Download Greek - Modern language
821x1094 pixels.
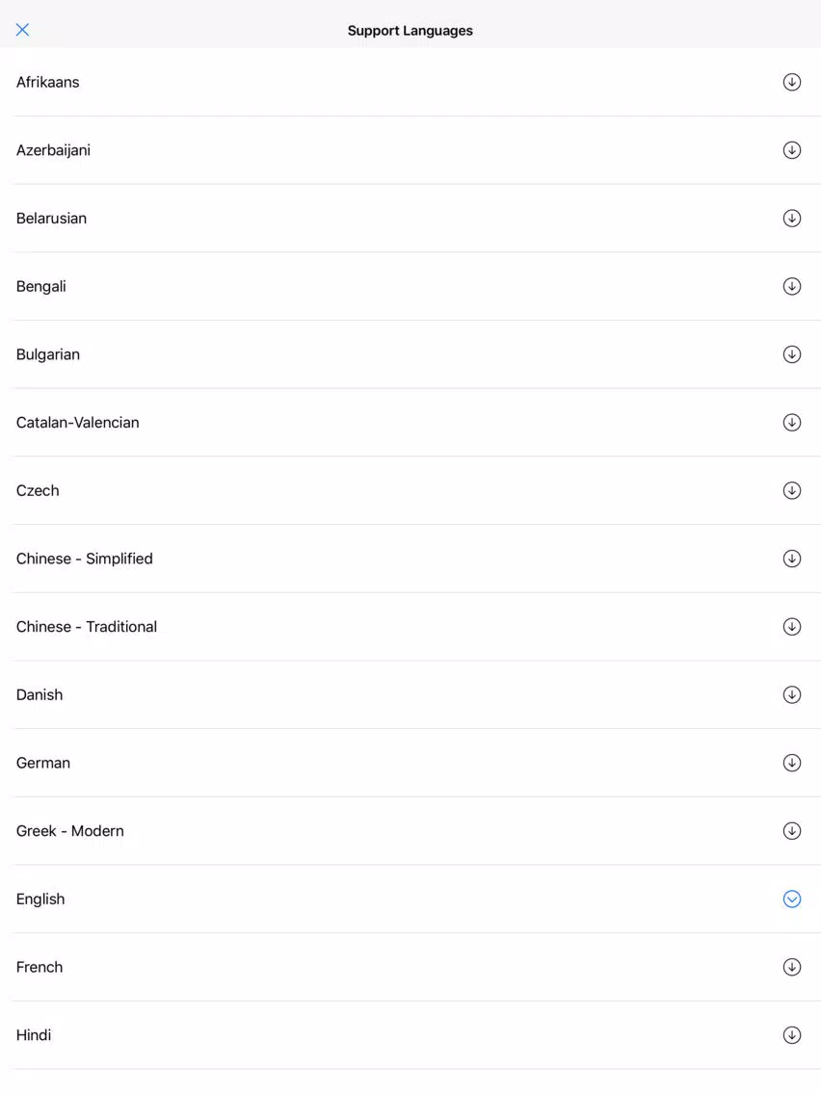pos(792,830)
